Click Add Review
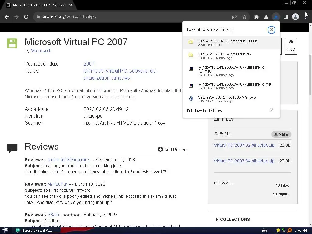312x234 pixels. coord(172,149)
